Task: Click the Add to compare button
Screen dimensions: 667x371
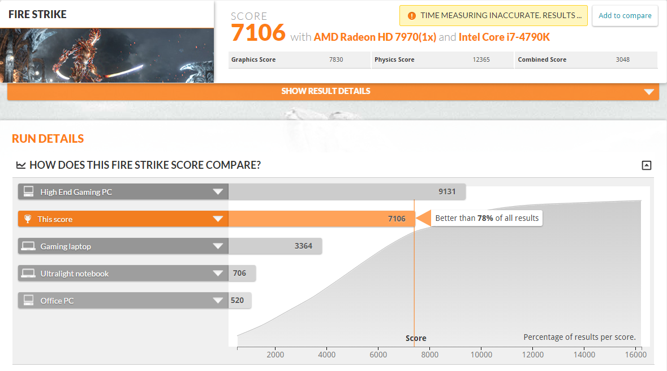Action: click(625, 16)
